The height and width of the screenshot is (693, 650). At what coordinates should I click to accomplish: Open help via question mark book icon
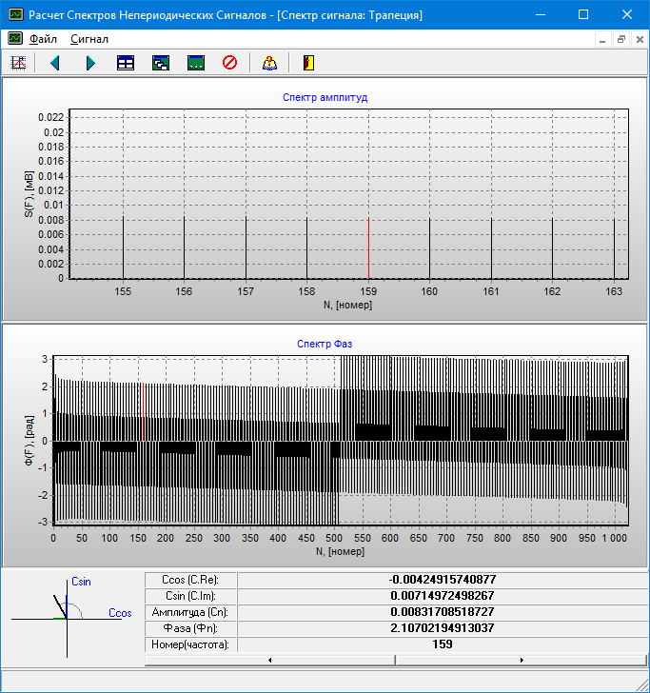[269, 63]
